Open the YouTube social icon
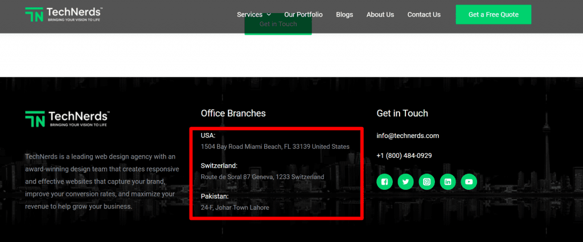Viewport: 583px width, 242px height. tap(469, 182)
